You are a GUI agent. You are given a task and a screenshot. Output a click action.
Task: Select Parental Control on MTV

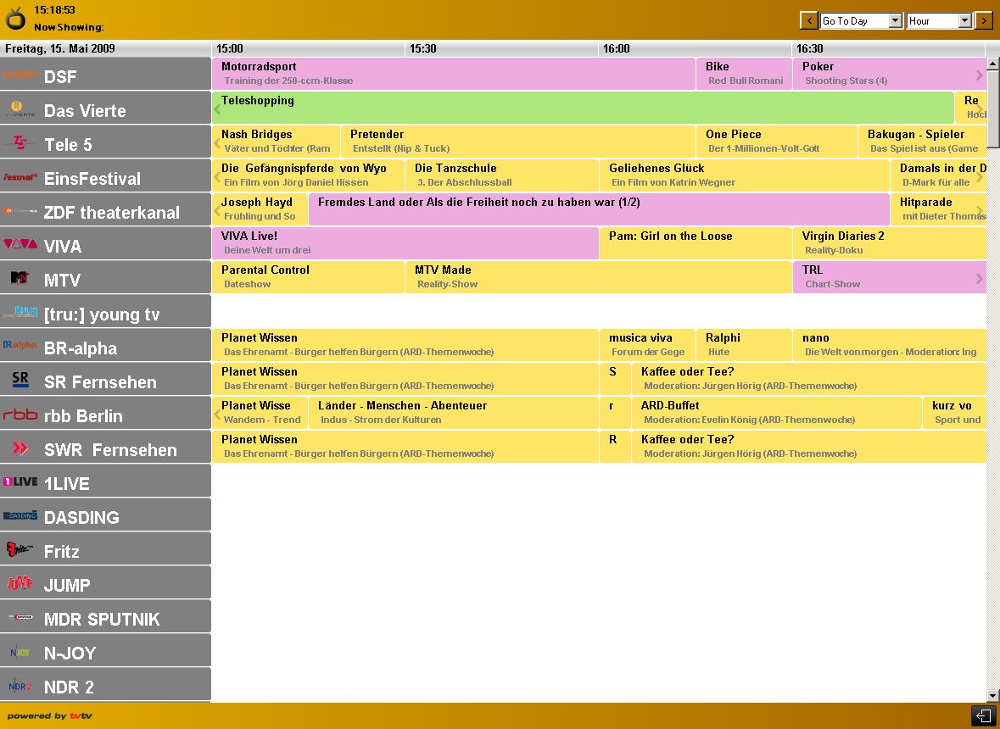coord(308,276)
